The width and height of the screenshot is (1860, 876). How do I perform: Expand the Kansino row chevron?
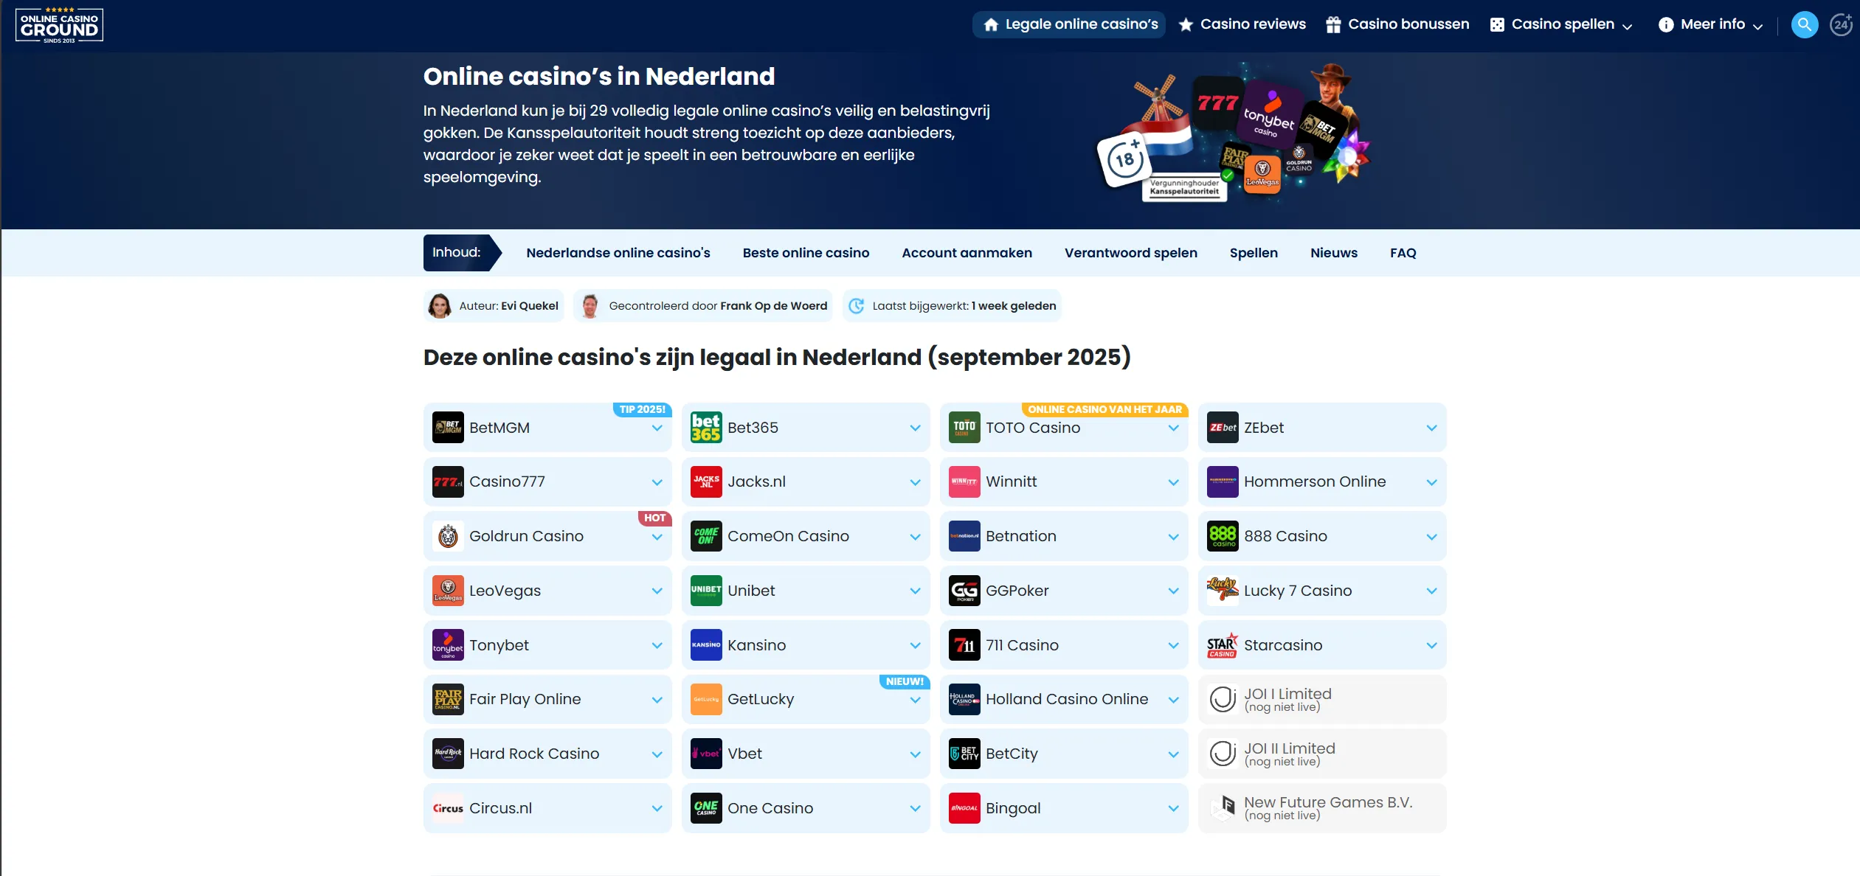(x=915, y=645)
